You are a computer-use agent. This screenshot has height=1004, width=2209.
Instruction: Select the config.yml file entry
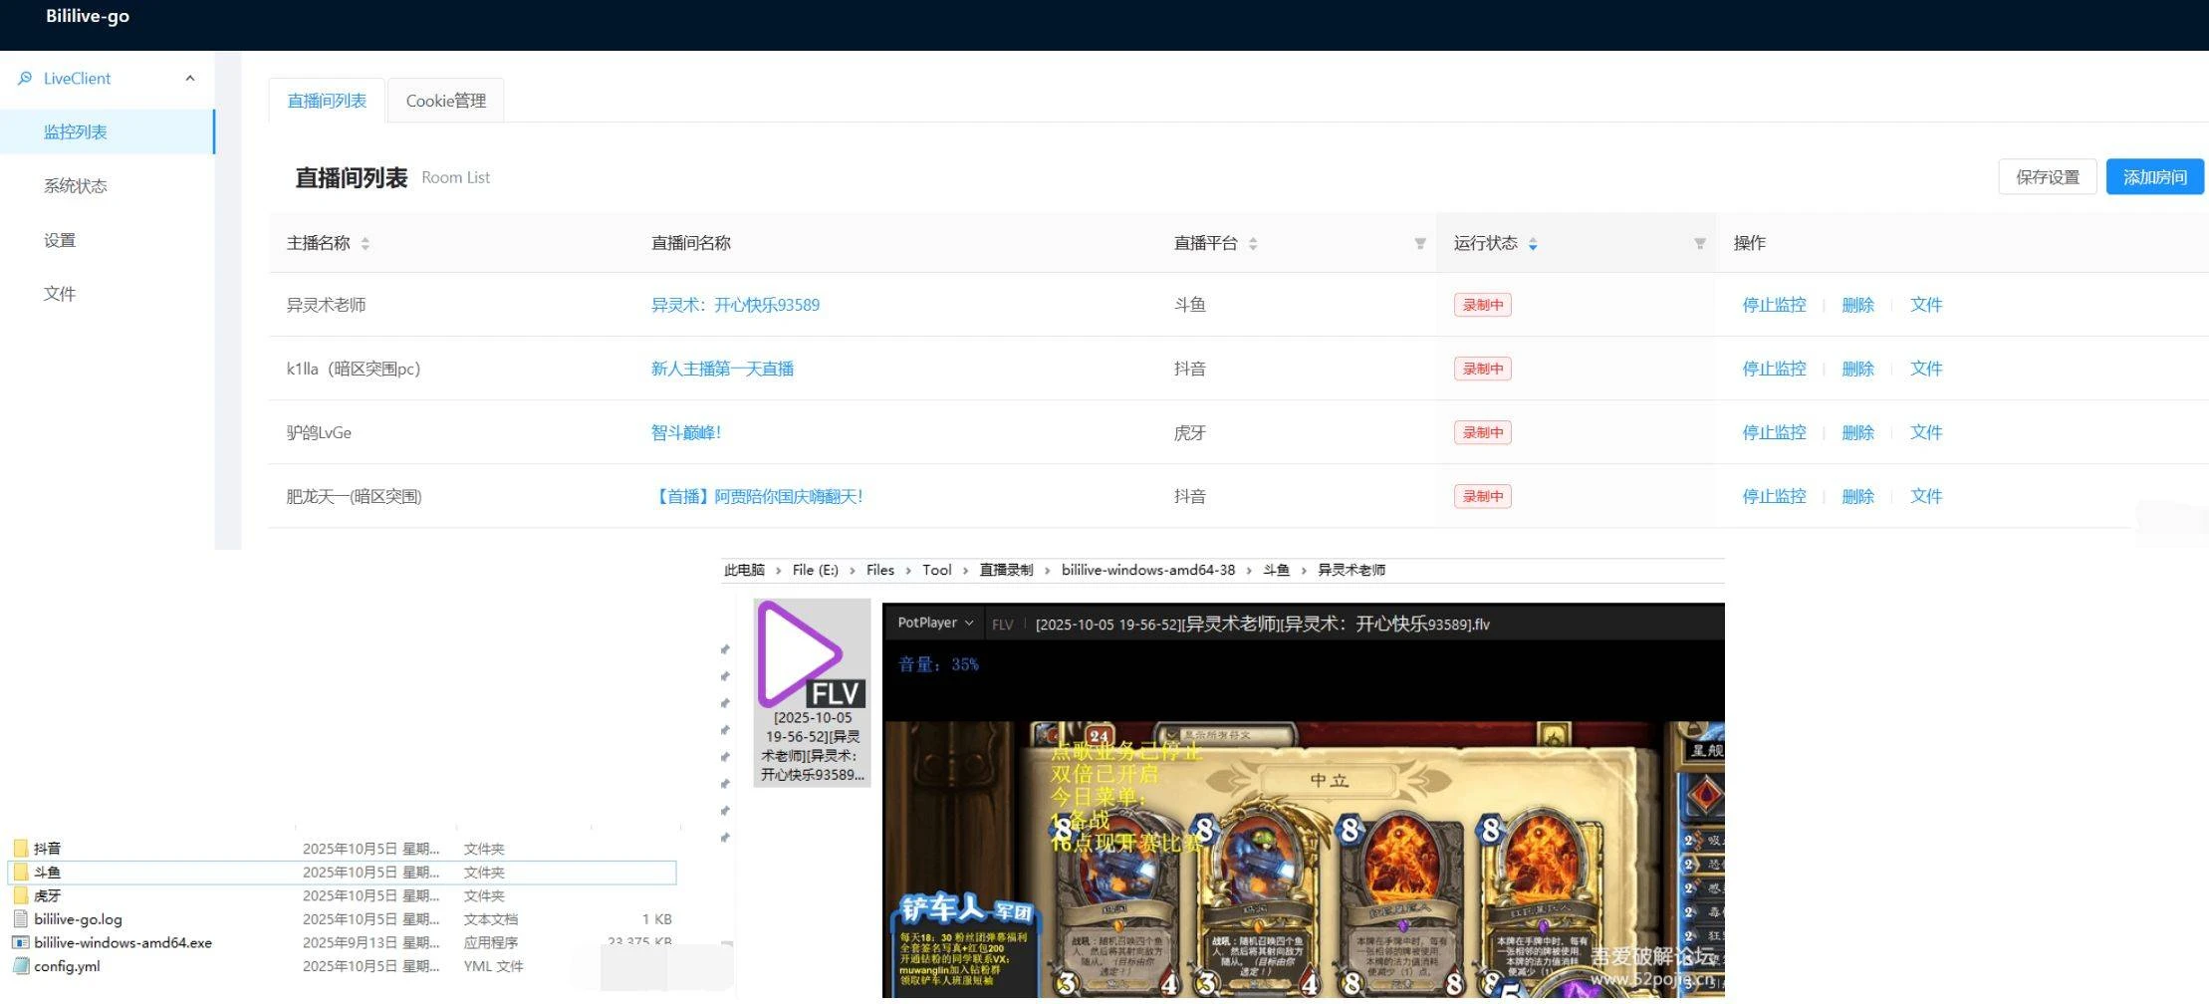click(66, 965)
